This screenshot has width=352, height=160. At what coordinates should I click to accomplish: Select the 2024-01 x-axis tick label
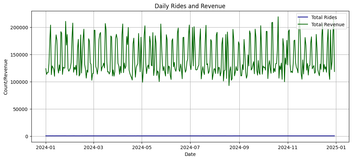pyautogui.click(x=46, y=147)
